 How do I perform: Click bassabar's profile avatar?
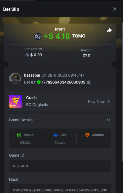pyautogui.click(x=15, y=78)
